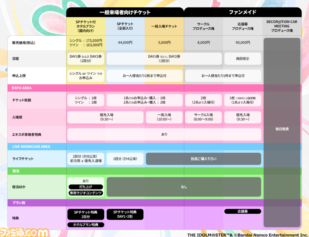The height and width of the screenshot is (237, 309).
Task: Select the 両日掲示 schedule cell
Action: pyautogui.click(x=243, y=59)
